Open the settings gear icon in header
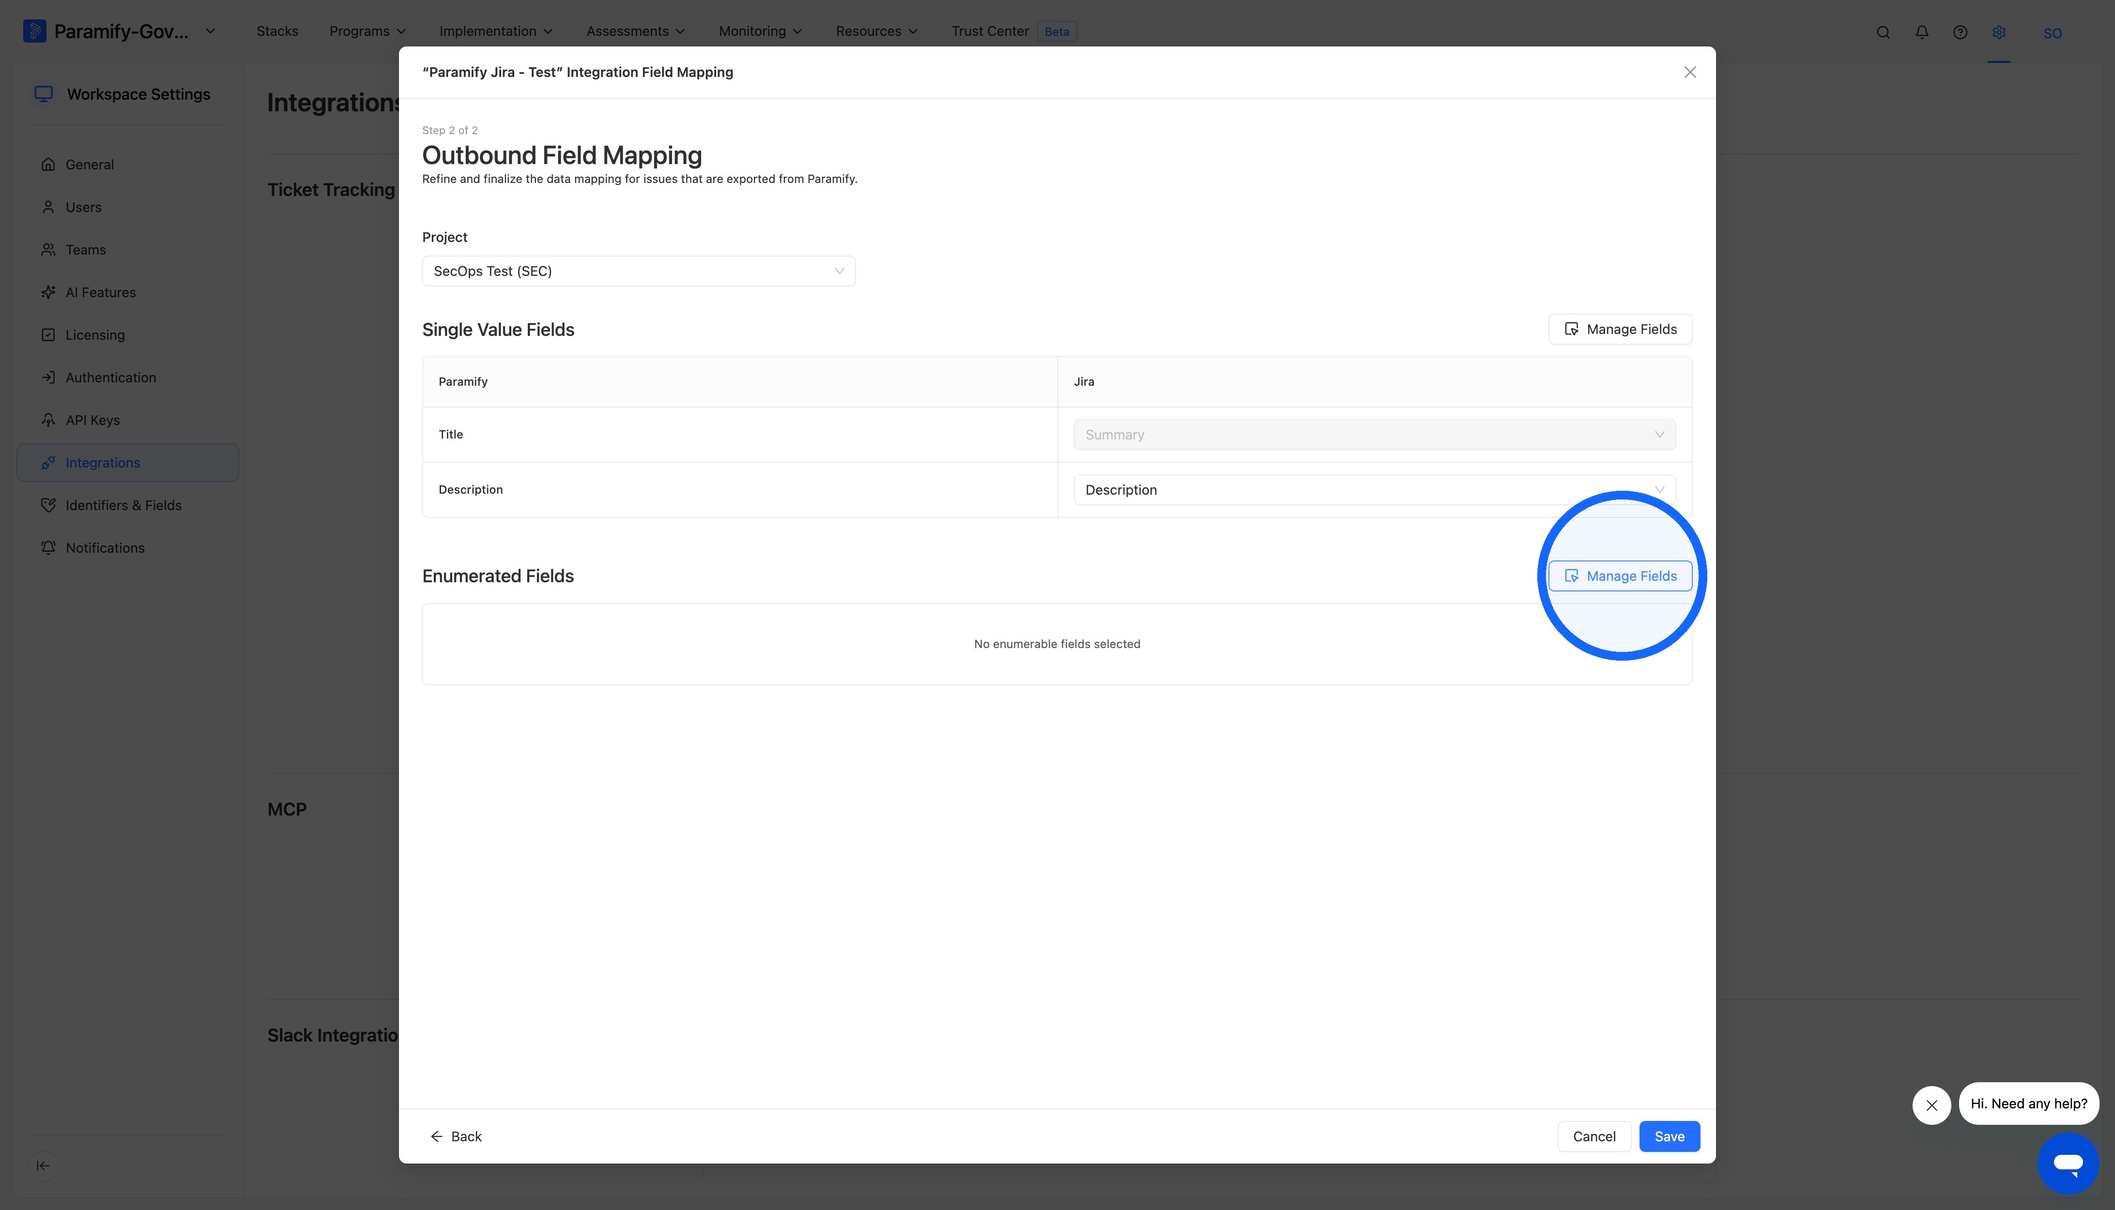Screen dimensions: 2115x1210 click(x=1999, y=32)
